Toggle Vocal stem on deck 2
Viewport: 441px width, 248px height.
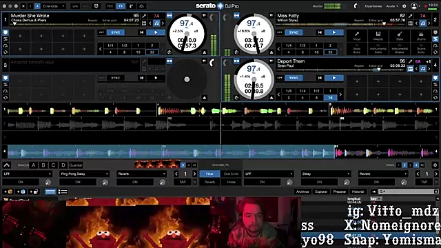pos(357,36)
